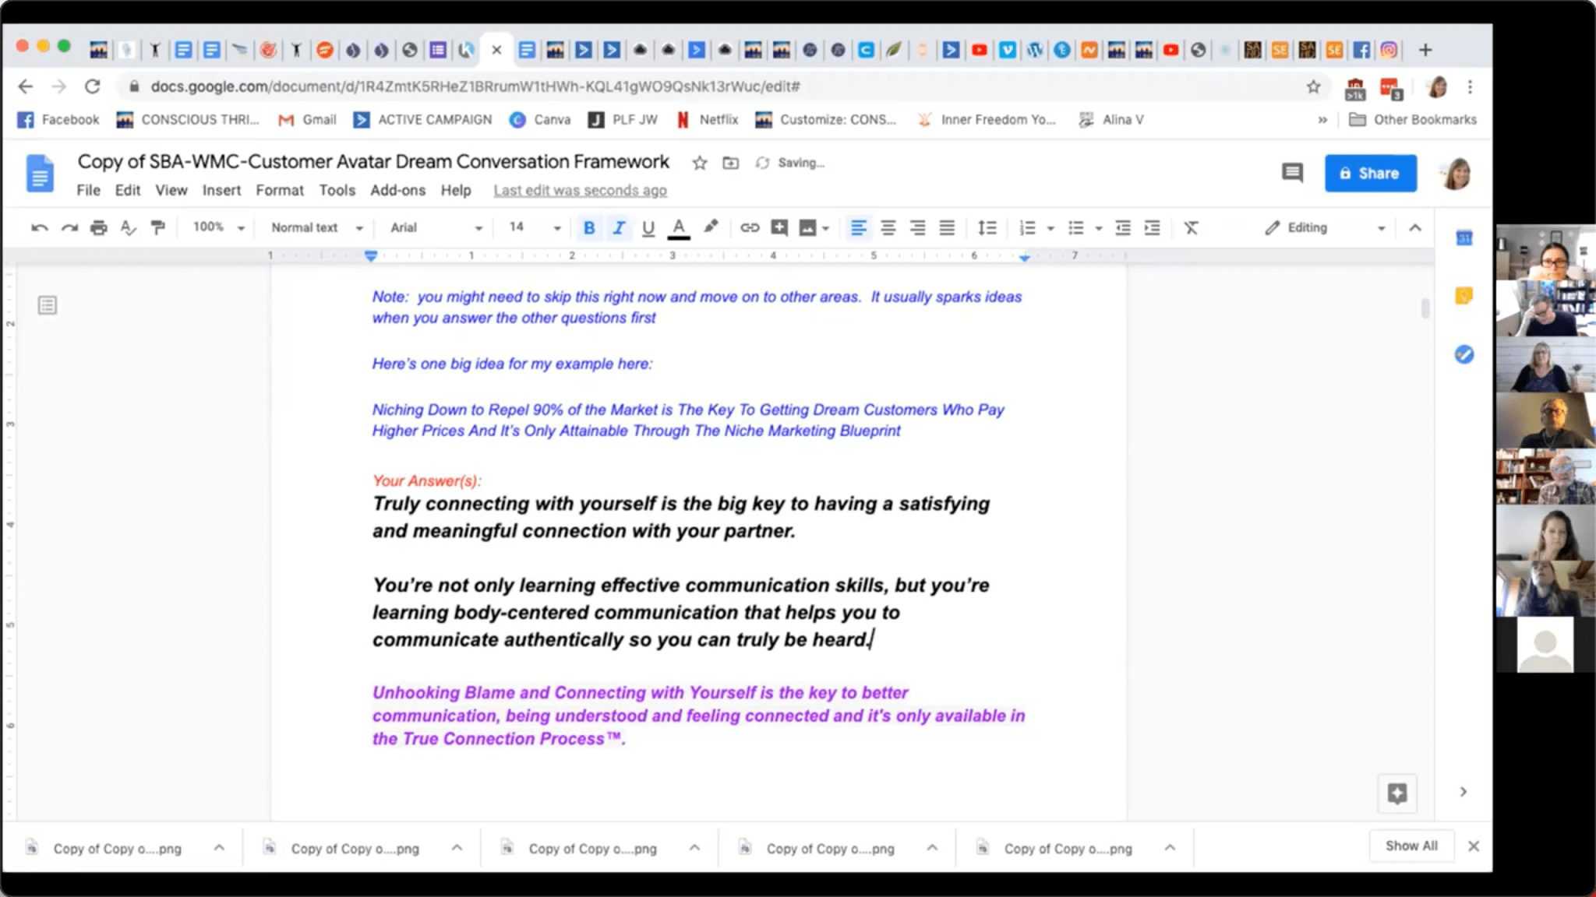Collapse the menus with the up chevron
Viewport: 1596px width, 897px height.
pyautogui.click(x=1415, y=228)
